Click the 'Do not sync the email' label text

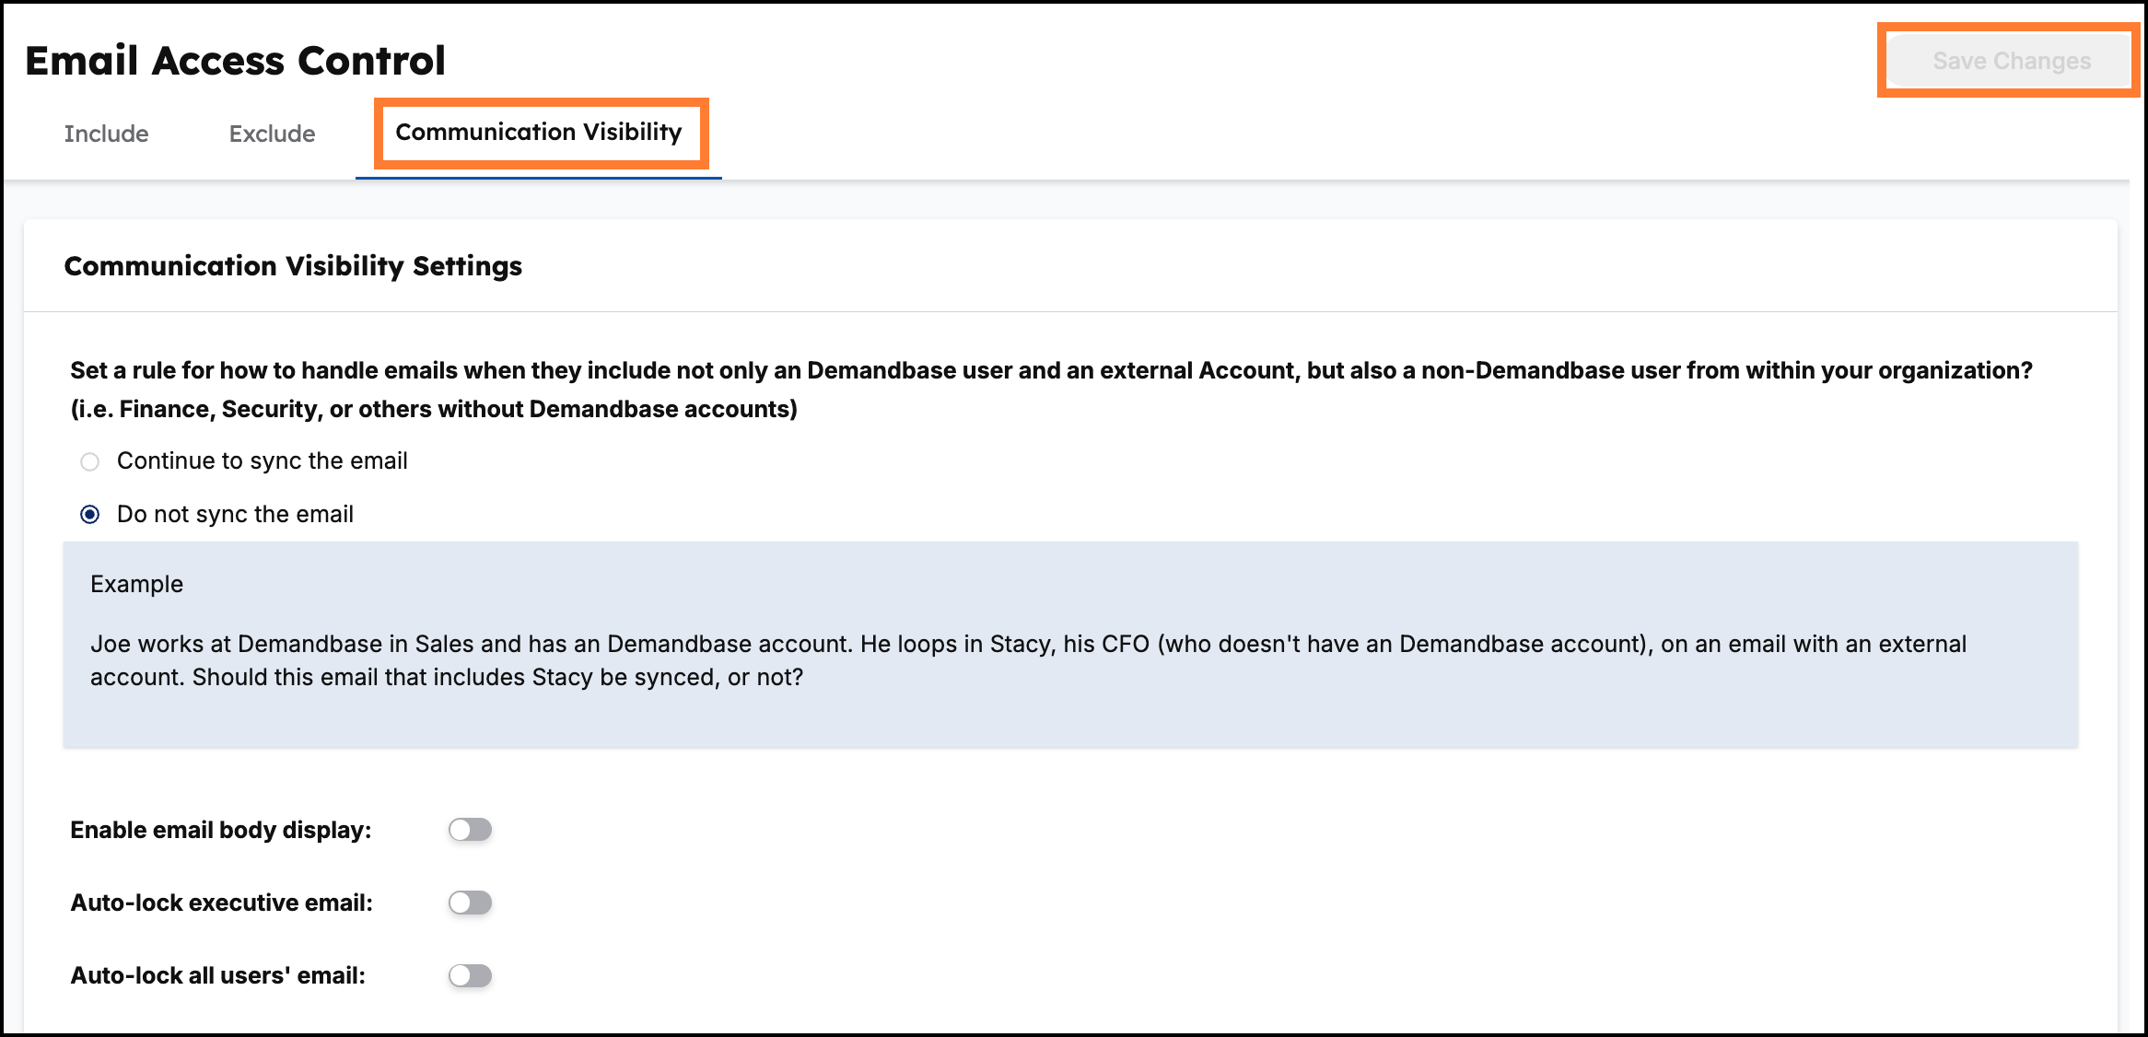point(235,514)
